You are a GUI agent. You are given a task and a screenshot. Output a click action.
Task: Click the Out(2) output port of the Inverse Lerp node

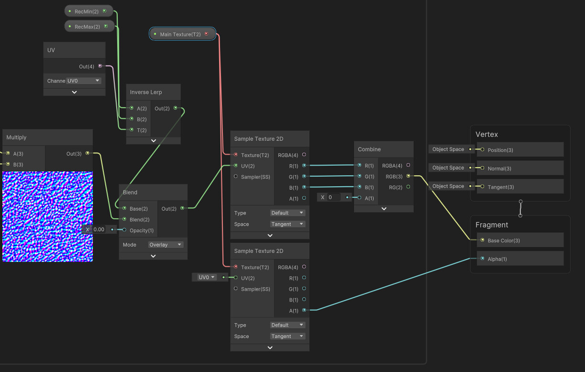(175, 108)
